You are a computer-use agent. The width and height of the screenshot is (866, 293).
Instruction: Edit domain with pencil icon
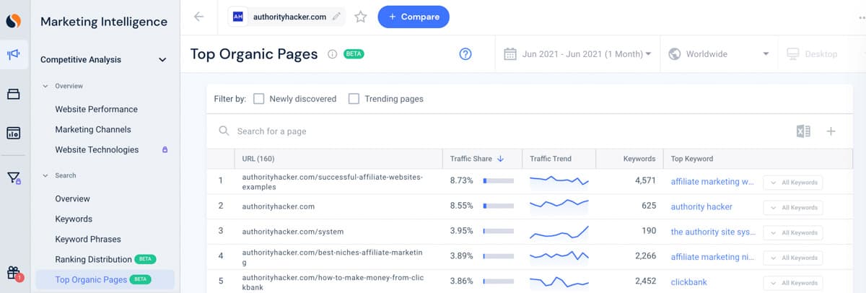(x=336, y=17)
